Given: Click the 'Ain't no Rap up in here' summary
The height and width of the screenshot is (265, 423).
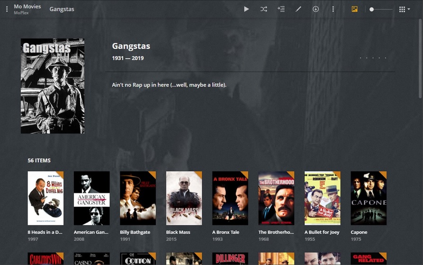Looking at the screenshot, I should click(x=169, y=85).
